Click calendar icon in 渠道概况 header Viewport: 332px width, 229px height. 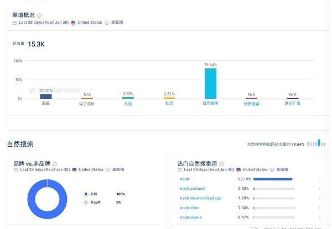click(14, 23)
